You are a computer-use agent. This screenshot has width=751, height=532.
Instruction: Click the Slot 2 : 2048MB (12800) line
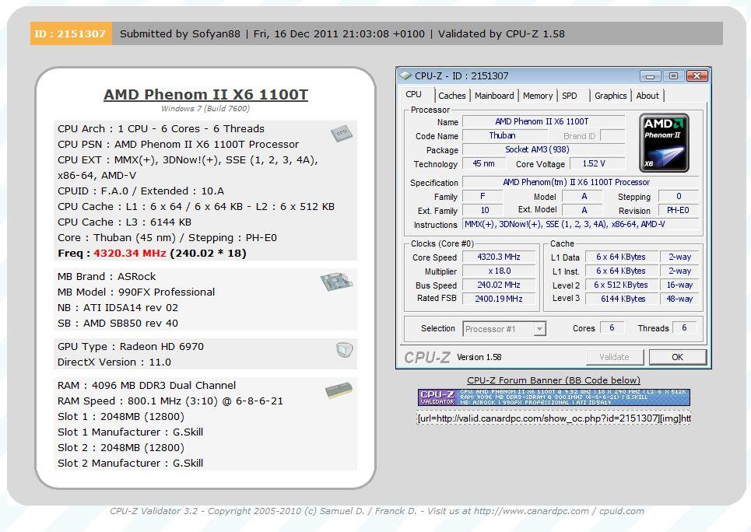[121, 448]
